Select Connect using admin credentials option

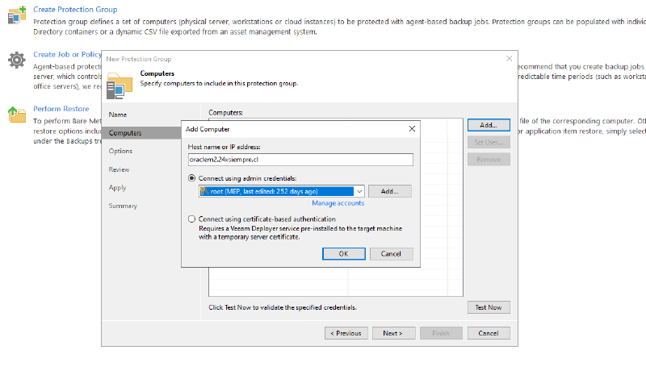tap(191, 178)
